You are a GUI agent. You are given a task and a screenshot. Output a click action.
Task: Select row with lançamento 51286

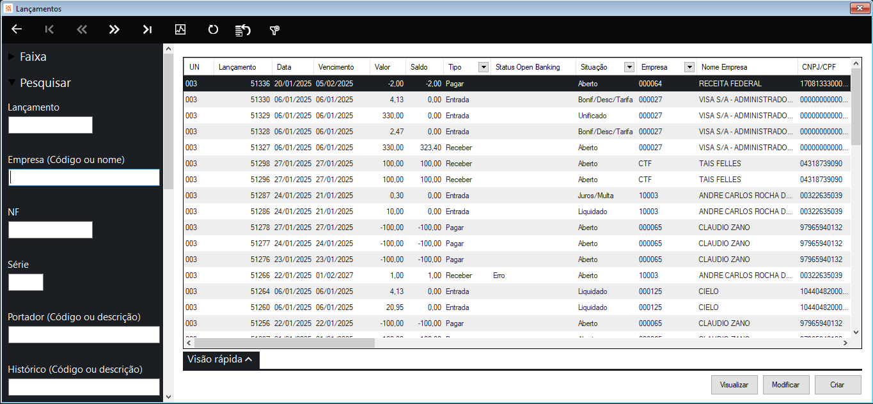[517, 212]
